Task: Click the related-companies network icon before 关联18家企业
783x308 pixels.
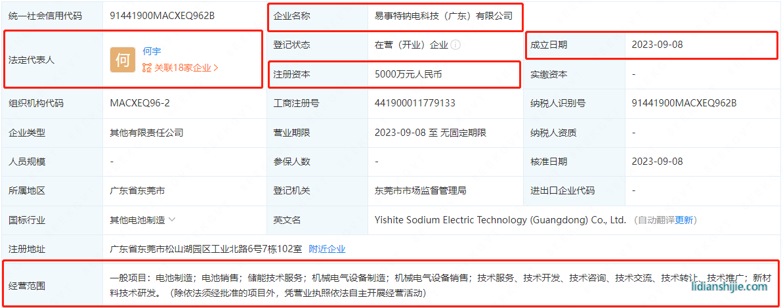Action: click(x=147, y=67)
